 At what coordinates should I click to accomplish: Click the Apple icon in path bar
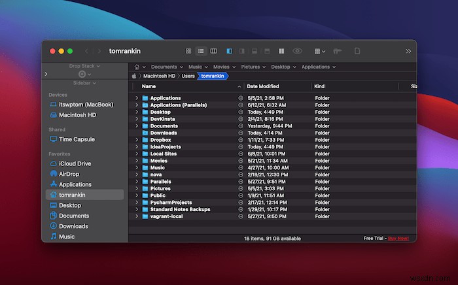135,76
